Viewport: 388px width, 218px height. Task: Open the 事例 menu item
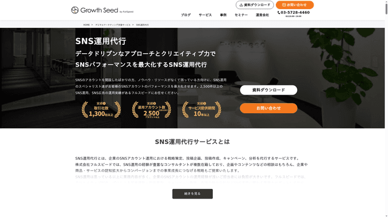[x=223, y=15]
